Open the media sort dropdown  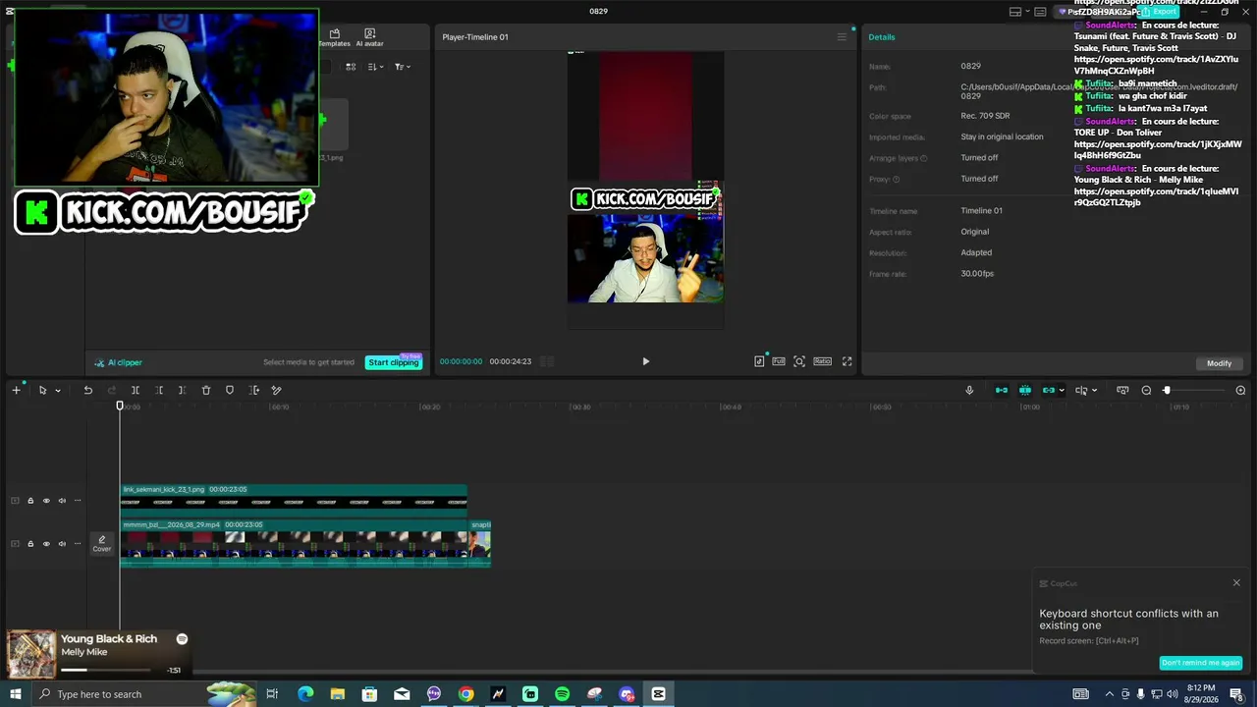pos(376,67)
